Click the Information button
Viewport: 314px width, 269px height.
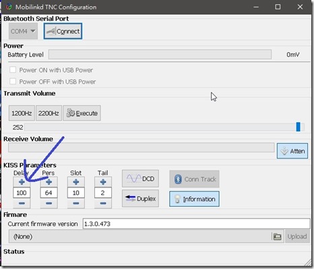pyautogui.click(x=194, y=199)
